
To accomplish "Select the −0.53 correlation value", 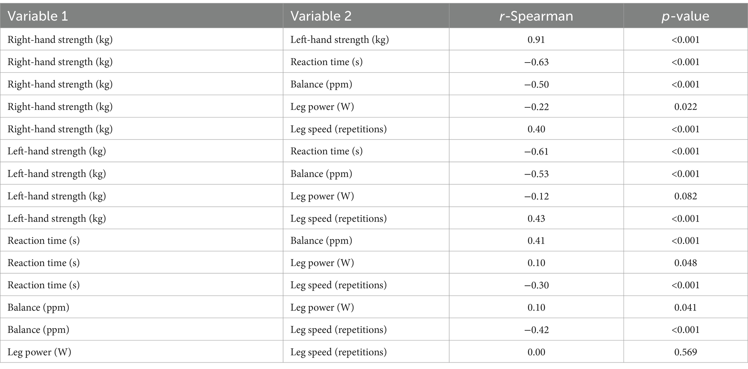I will (x=536, y=173).
